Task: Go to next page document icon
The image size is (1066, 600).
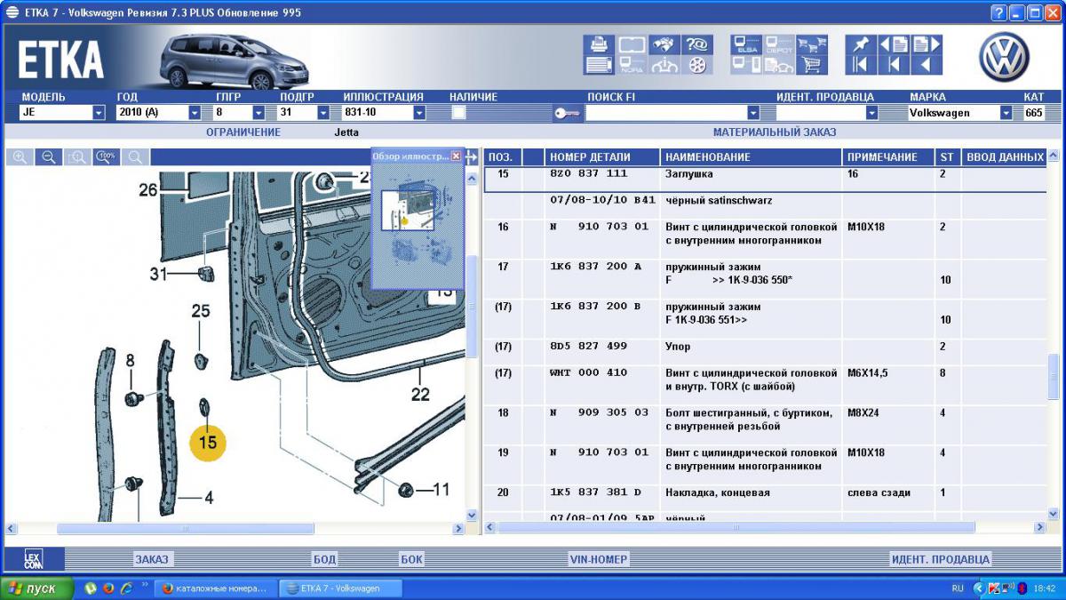Action: pyautogui.click(x=927, y=44)
